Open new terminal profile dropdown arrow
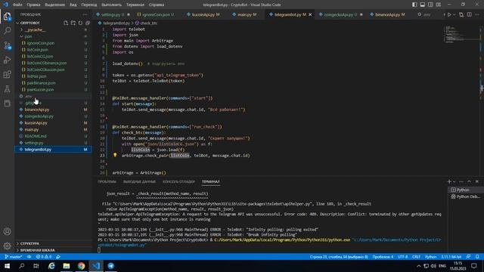This screenshot has width=484, height=272. 454,181
